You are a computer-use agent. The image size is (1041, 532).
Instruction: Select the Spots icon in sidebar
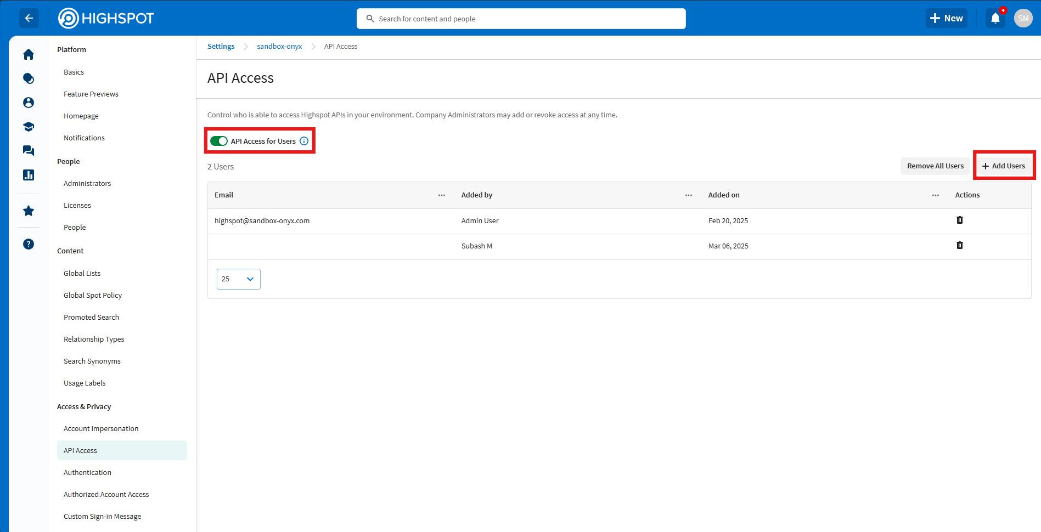click(x=29, y=78)
